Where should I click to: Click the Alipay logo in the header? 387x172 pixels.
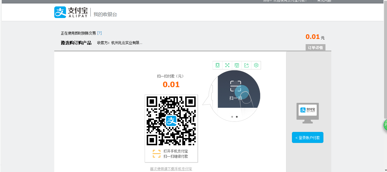point(71,12)
